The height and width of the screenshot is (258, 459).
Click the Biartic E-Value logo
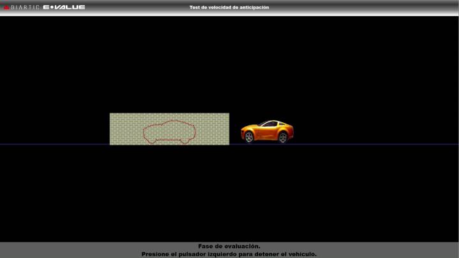44,7
